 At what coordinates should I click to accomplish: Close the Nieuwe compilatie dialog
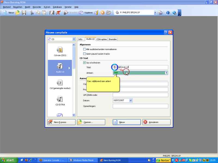point(170,32)
